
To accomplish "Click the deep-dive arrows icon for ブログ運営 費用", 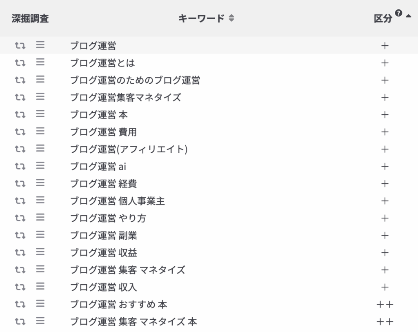I will click(20, 132).
